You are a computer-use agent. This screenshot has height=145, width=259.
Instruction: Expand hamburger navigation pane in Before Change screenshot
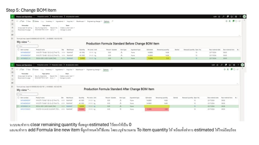12,21
